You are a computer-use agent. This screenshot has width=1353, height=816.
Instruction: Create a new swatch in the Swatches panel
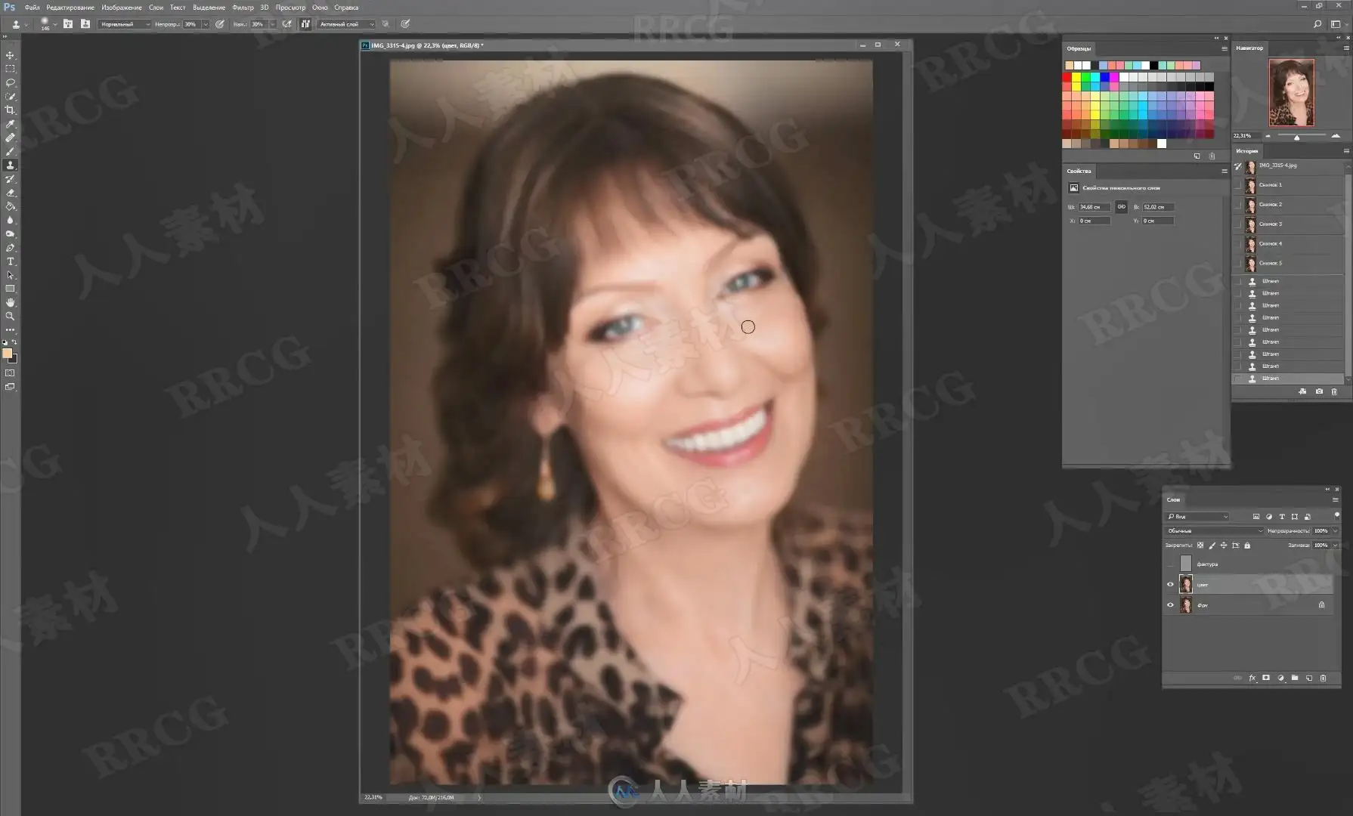pyautogui.click(x=1197, y=156)
